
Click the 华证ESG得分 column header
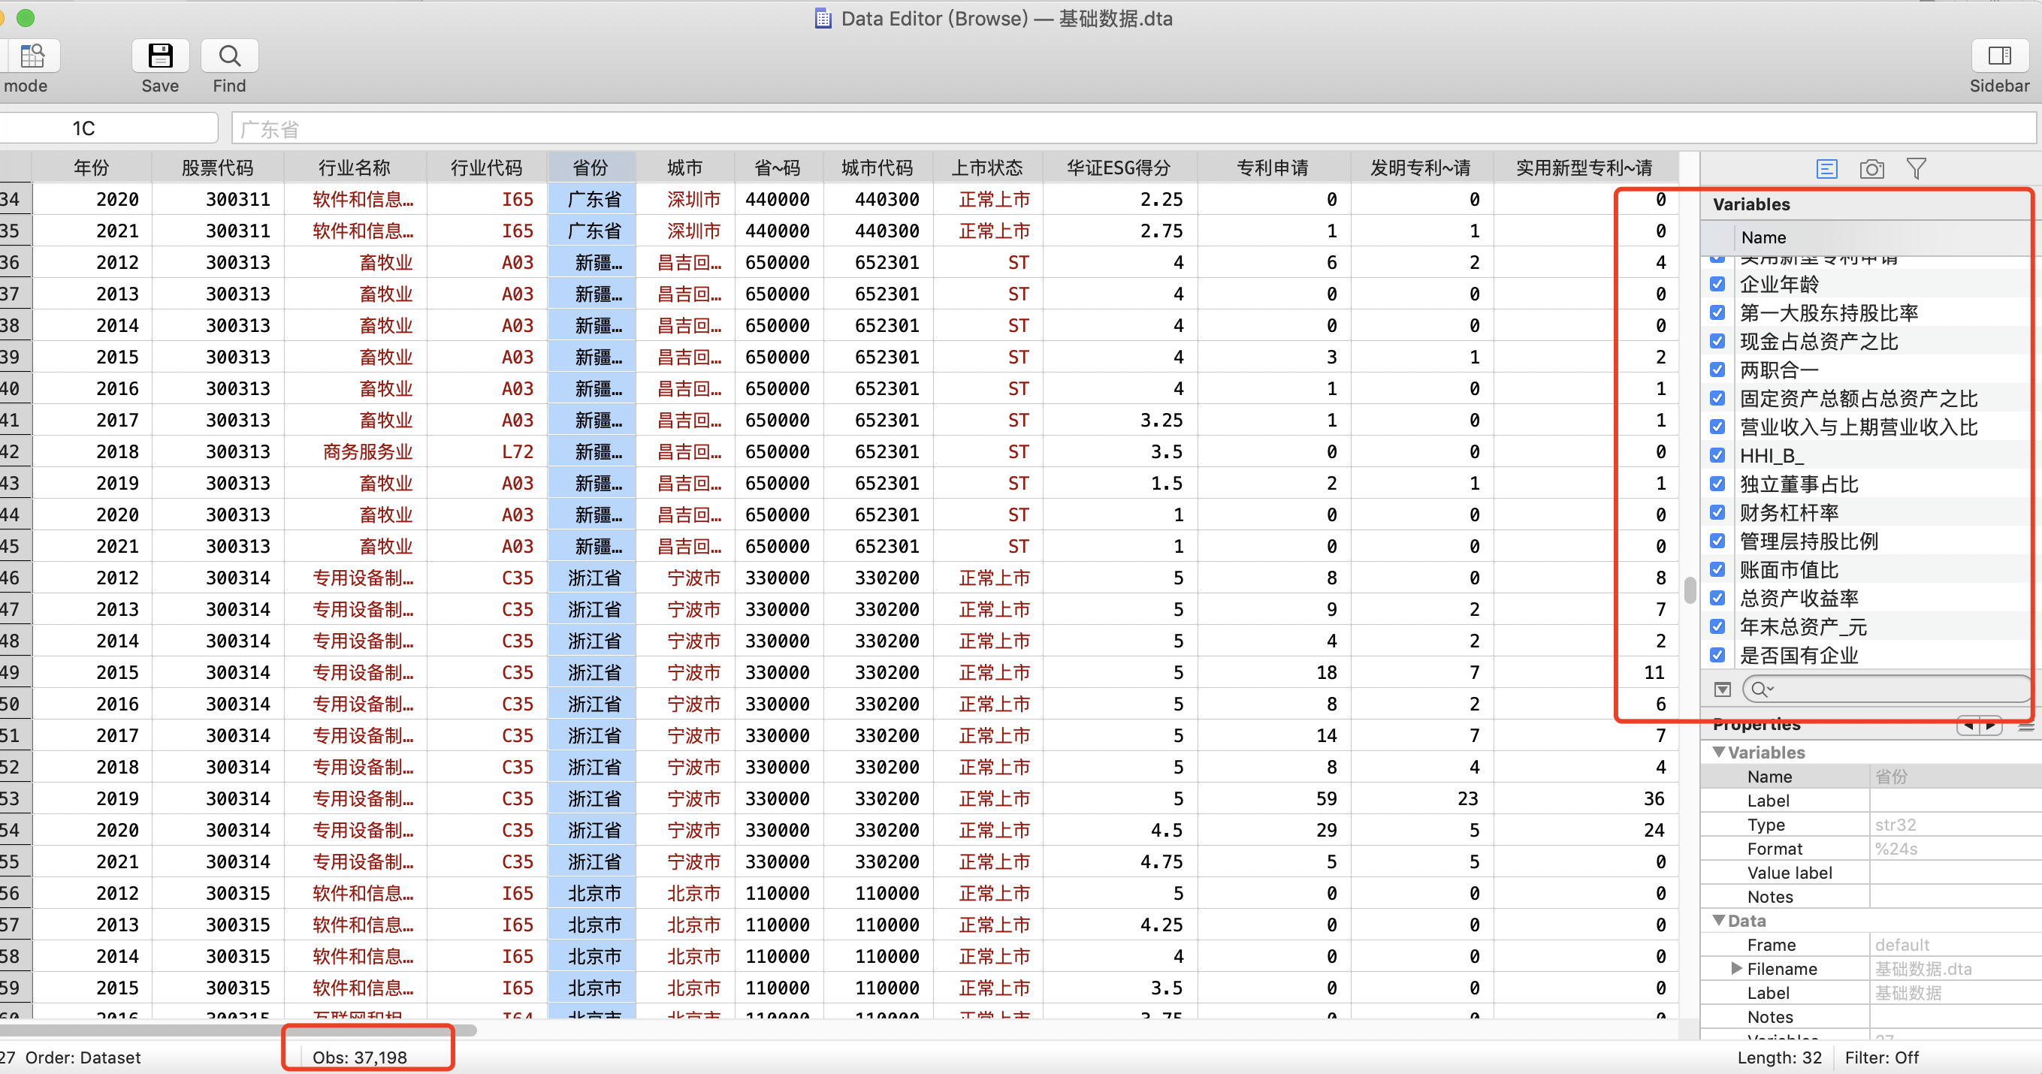[1118, 168]
